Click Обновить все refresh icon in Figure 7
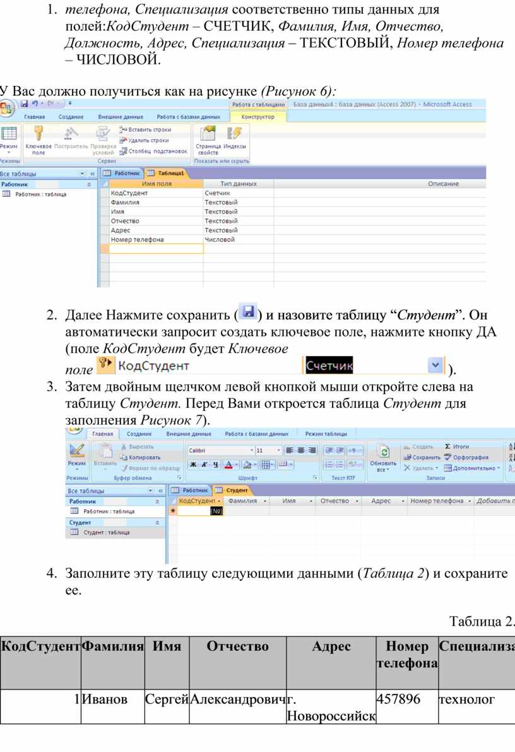Screen dimensions: 515x752 [384, 452]
